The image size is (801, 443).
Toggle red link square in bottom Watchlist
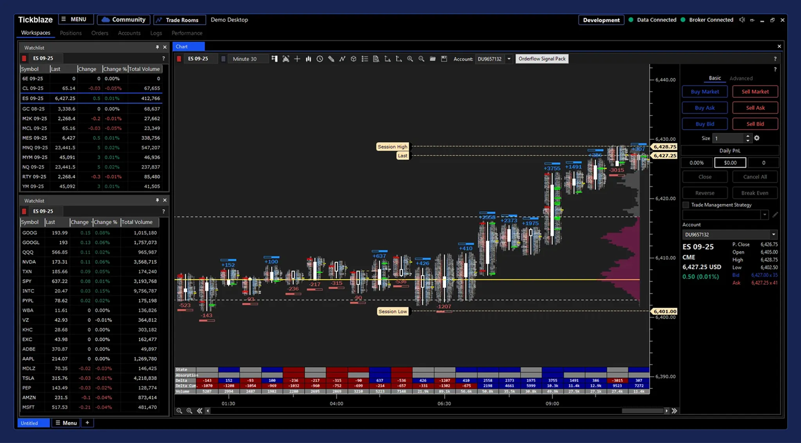[x=24, y=211]
